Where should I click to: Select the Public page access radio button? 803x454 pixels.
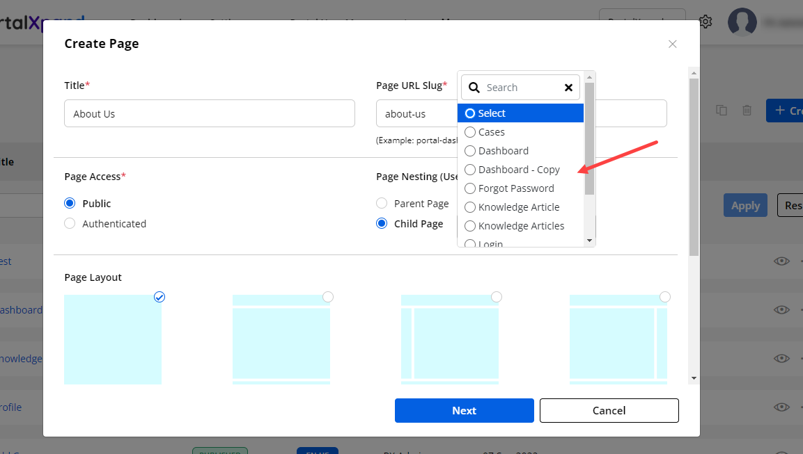(x=70, y=204)
